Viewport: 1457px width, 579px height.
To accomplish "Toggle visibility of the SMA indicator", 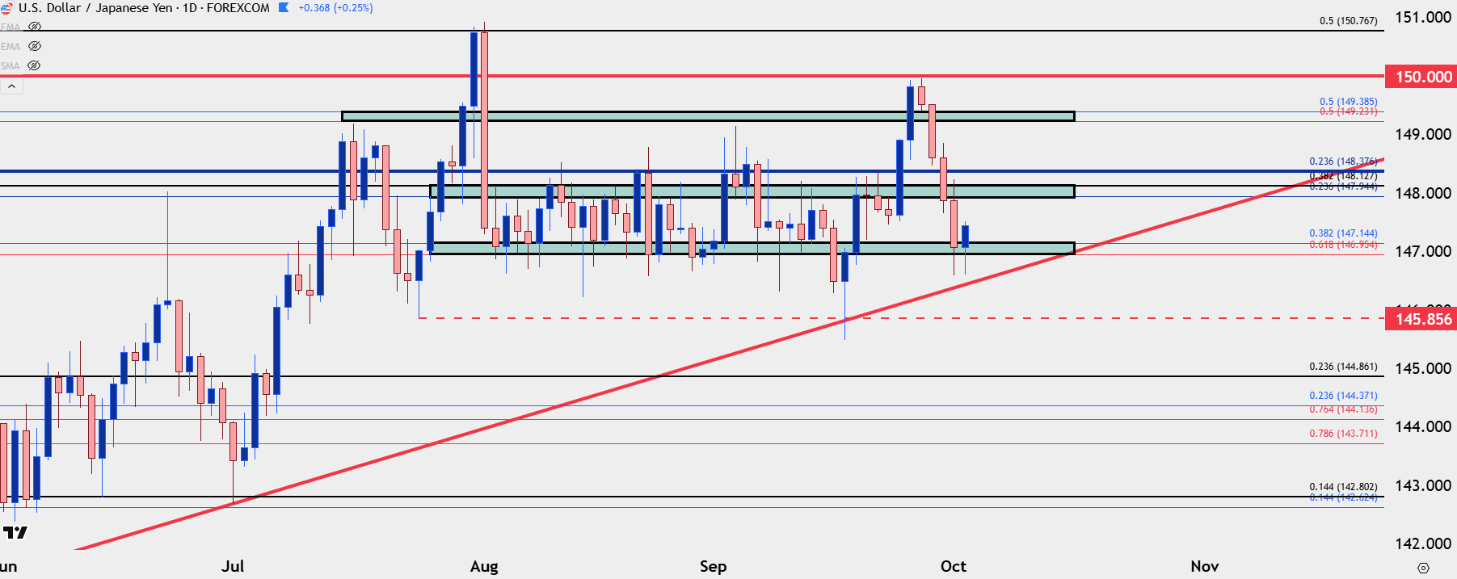I will [34, 65].
